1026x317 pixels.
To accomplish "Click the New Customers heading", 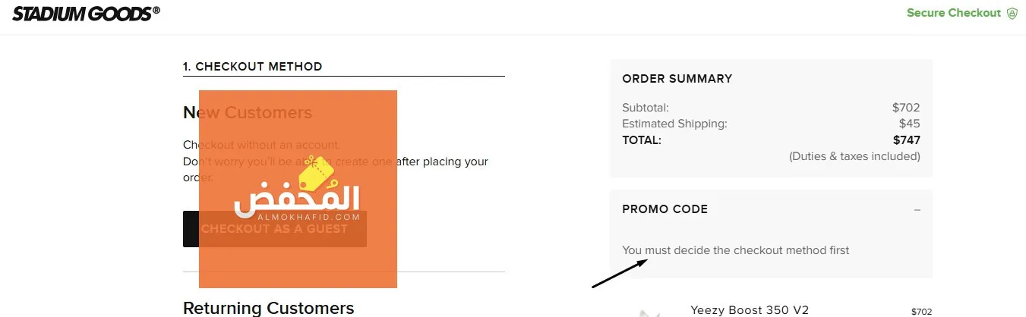I will point(248,113).
